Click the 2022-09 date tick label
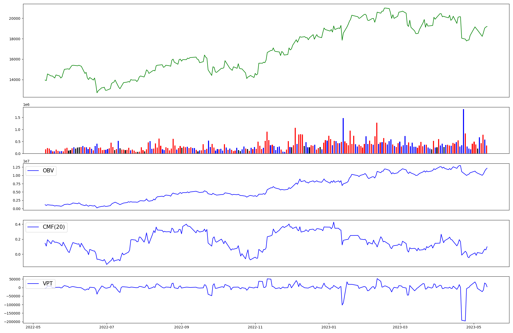Viewport: 513px width, 333px height. pos(182,327)
